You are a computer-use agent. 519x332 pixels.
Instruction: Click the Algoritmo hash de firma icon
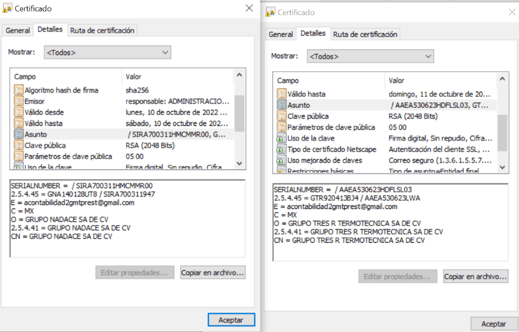[18, 90]
